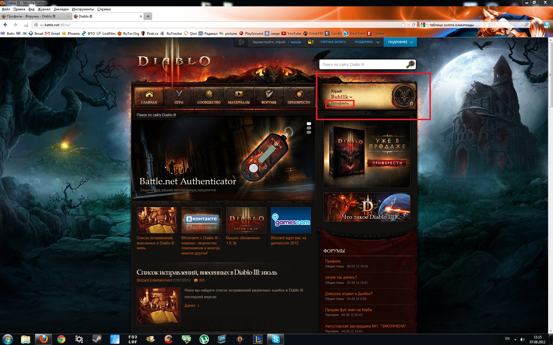Open the ПРИОБРЕСТИ buy section
The image size is (553, 345).
click(299, 97)
